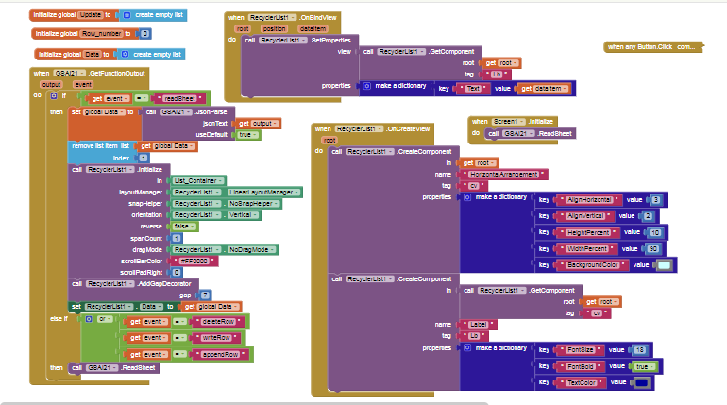This screenshot has width=727, height=405.
Task: Select the collapsed 'when any Button.Click' block
Action: 651,46
